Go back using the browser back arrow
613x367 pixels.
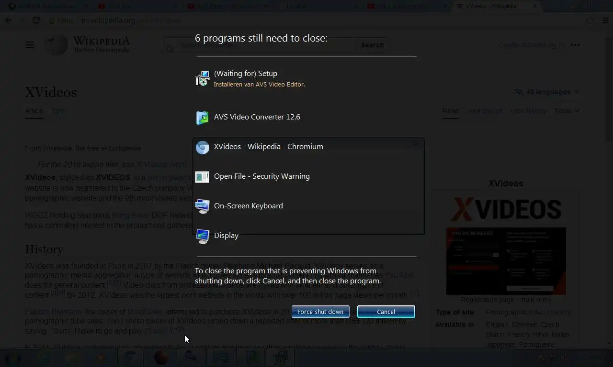pyautogui.click(x=9, y=21)
